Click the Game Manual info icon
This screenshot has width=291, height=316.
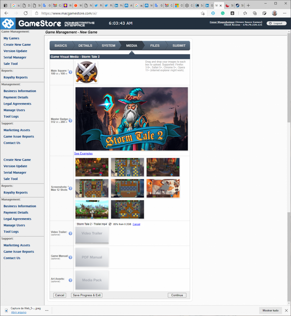coord(70,257)
